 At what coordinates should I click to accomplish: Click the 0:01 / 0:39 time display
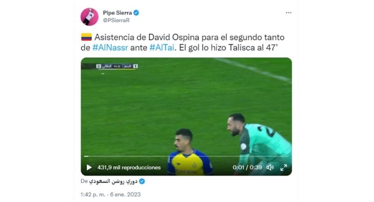[x=247, y=167]
